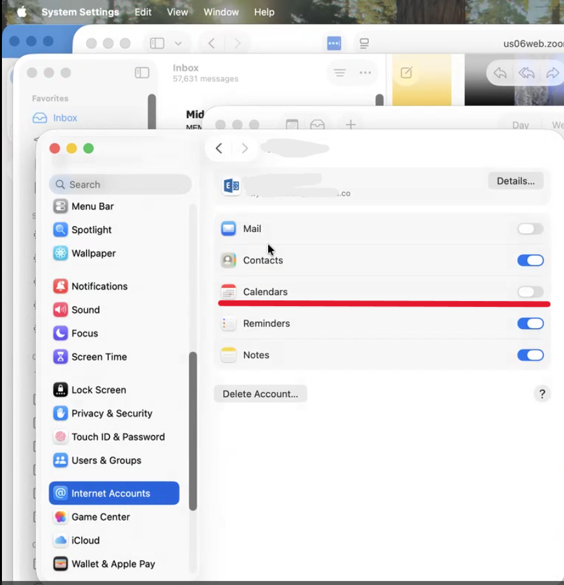This screenshot has height=585, width=564.
Task: Open help for Internet Accounts
Action: point(542,394)
